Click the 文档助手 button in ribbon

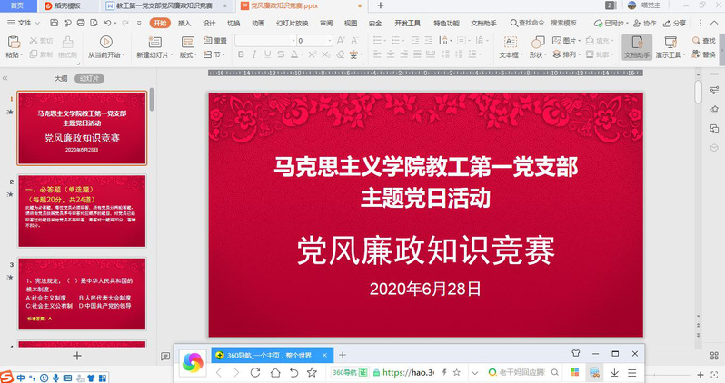(637, 46)
